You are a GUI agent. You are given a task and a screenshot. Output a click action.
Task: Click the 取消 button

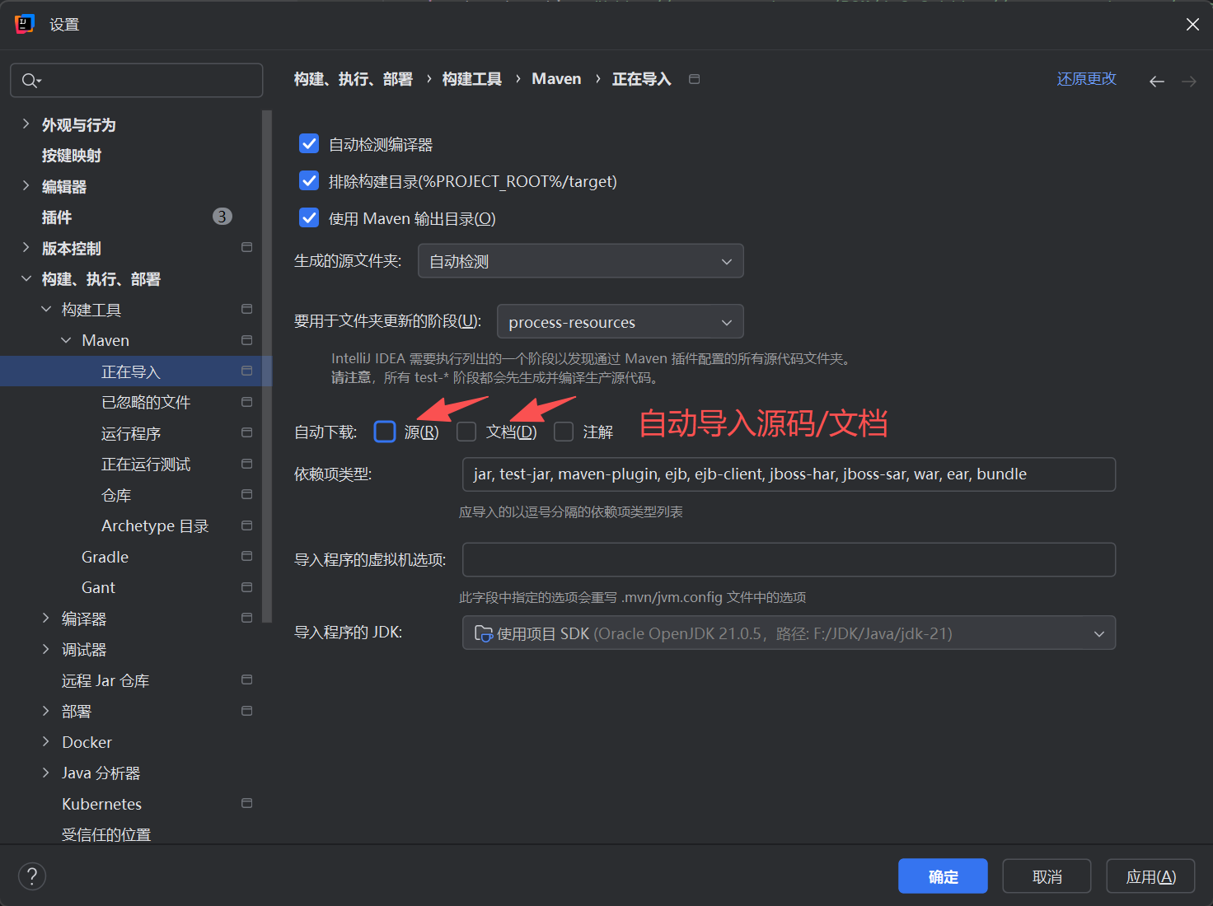1047,876
